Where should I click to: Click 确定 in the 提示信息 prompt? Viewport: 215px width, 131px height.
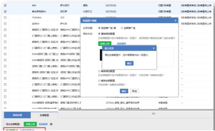tap(129, 63)
